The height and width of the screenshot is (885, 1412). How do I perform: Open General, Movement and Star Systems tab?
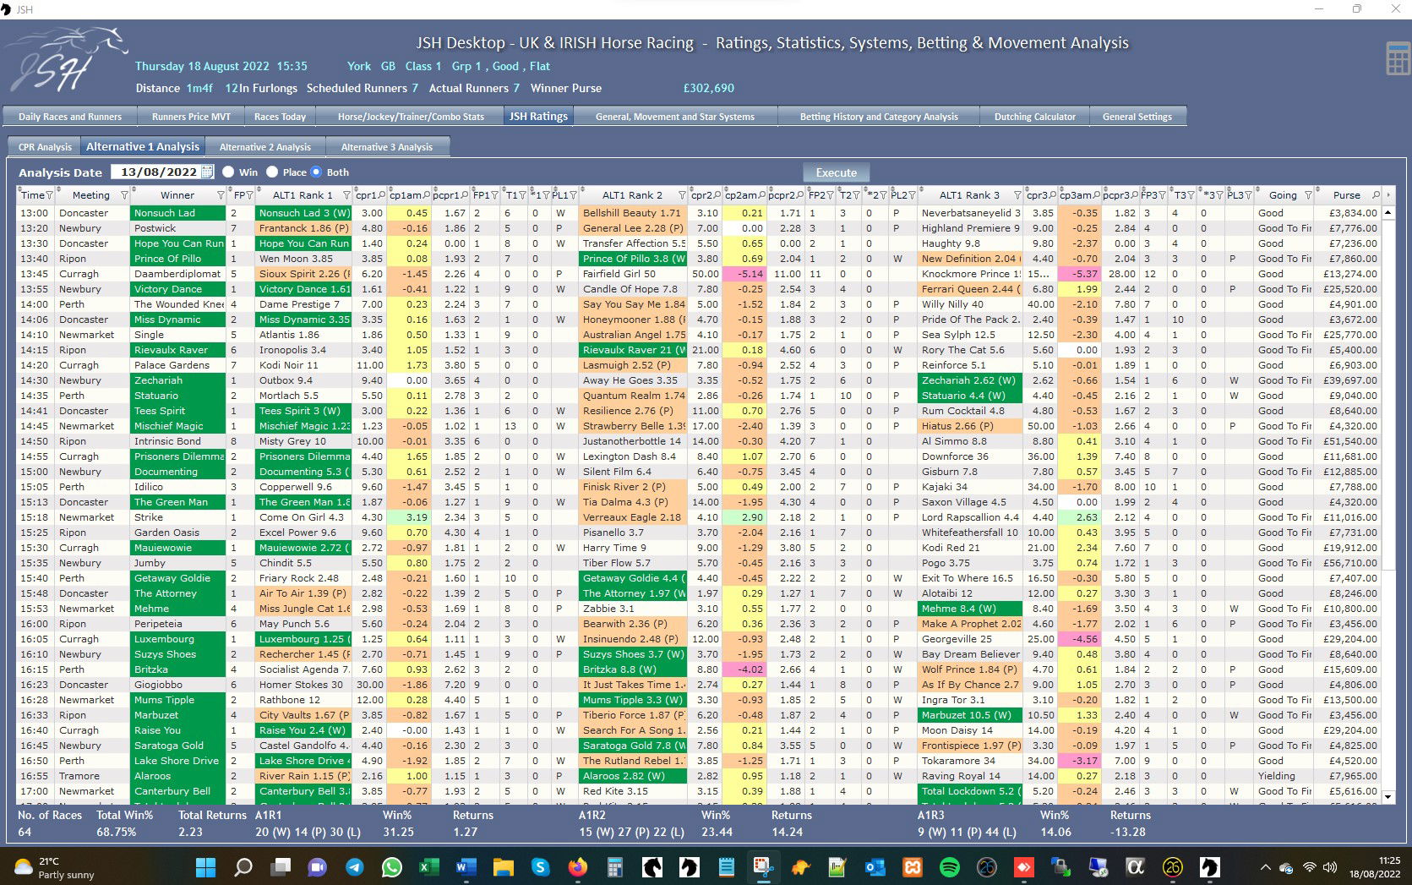coord(675,117)
